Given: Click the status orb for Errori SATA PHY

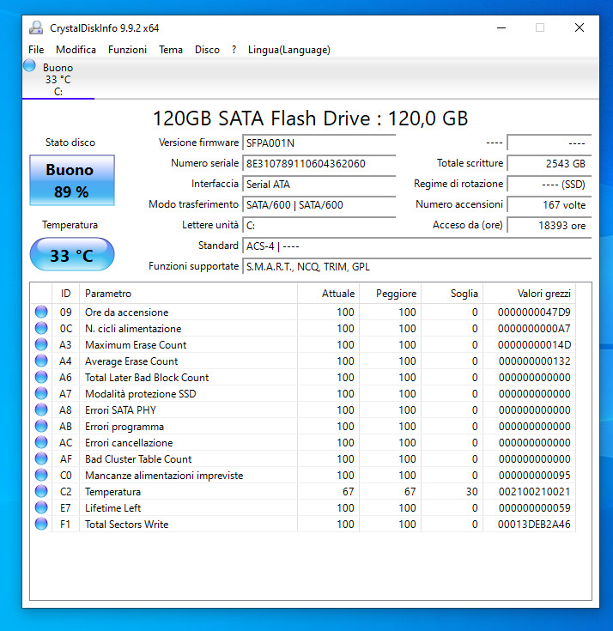Looking at the screenshot, I should click(41, 410).
